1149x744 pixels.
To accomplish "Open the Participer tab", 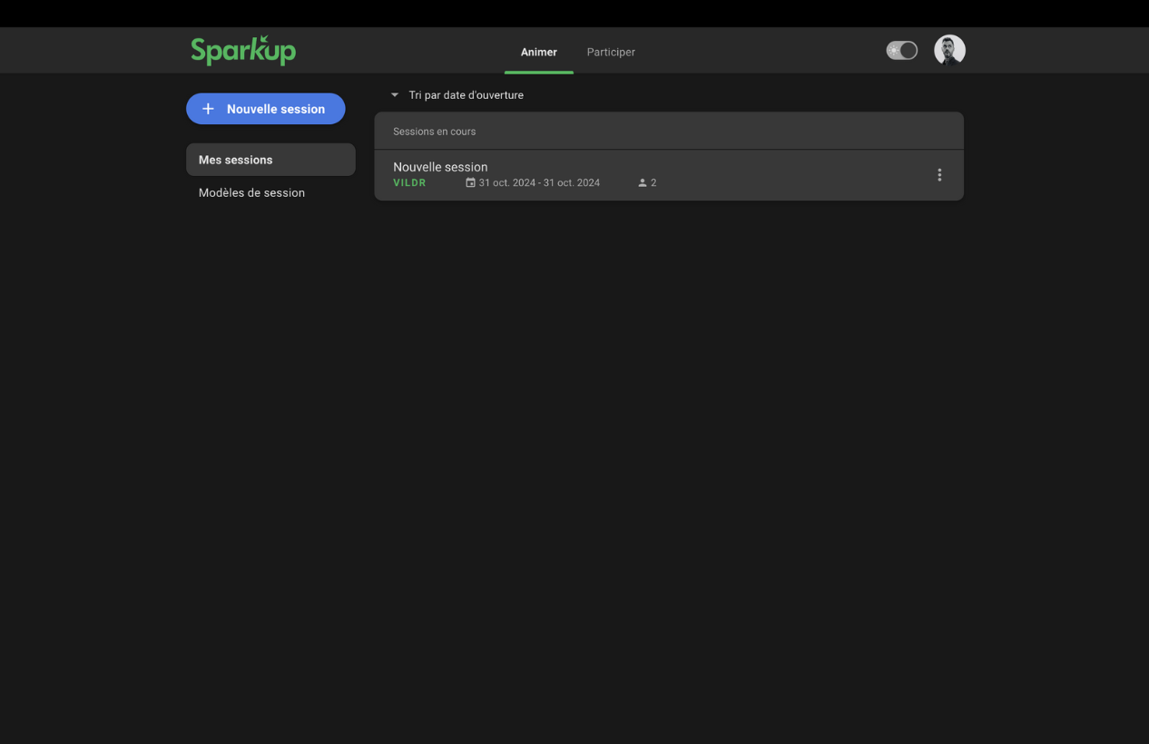I will point(611,52).
